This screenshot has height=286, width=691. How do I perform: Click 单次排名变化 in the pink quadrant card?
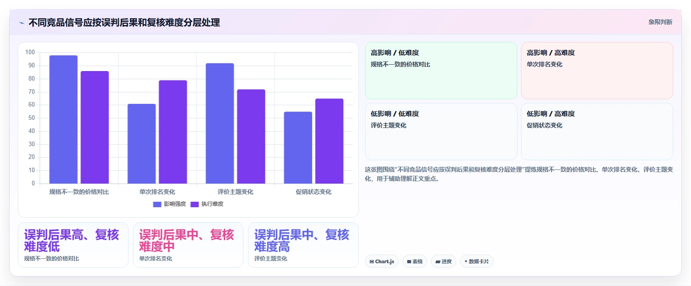pyautogui.click(x=545, y=65)
